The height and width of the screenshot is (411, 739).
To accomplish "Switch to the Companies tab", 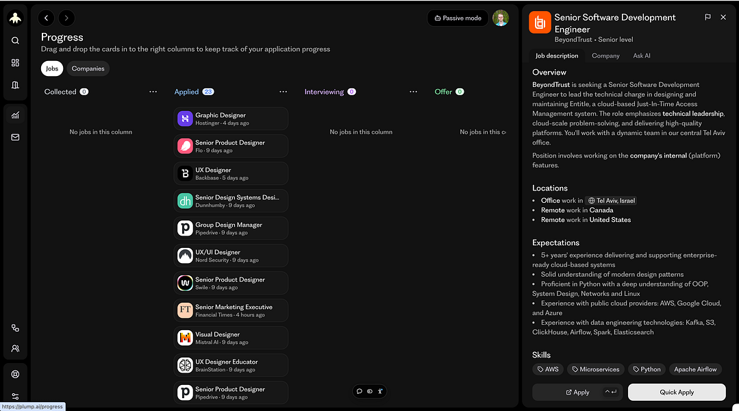I will [88, 68].
